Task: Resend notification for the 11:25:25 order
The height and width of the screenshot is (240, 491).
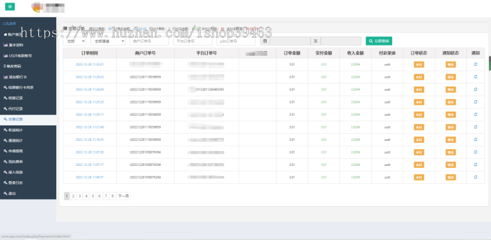Action: (475, 101)
